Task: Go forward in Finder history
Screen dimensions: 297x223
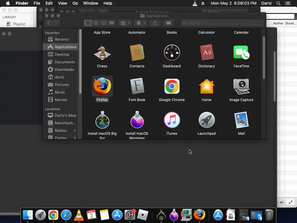Action: pyautogui.click(x=56, y=23)
